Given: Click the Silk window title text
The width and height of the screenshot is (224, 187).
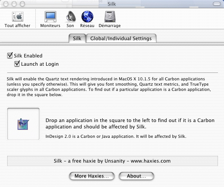Looking at the screenshot, I should (x=112, y=4).
